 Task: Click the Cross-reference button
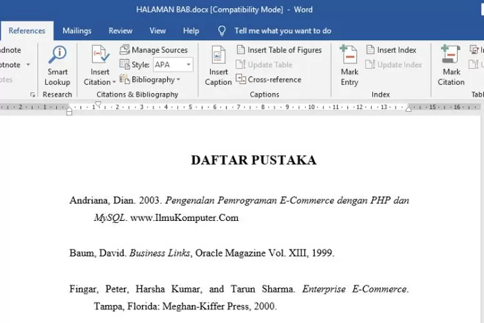(x=268, y=79)
